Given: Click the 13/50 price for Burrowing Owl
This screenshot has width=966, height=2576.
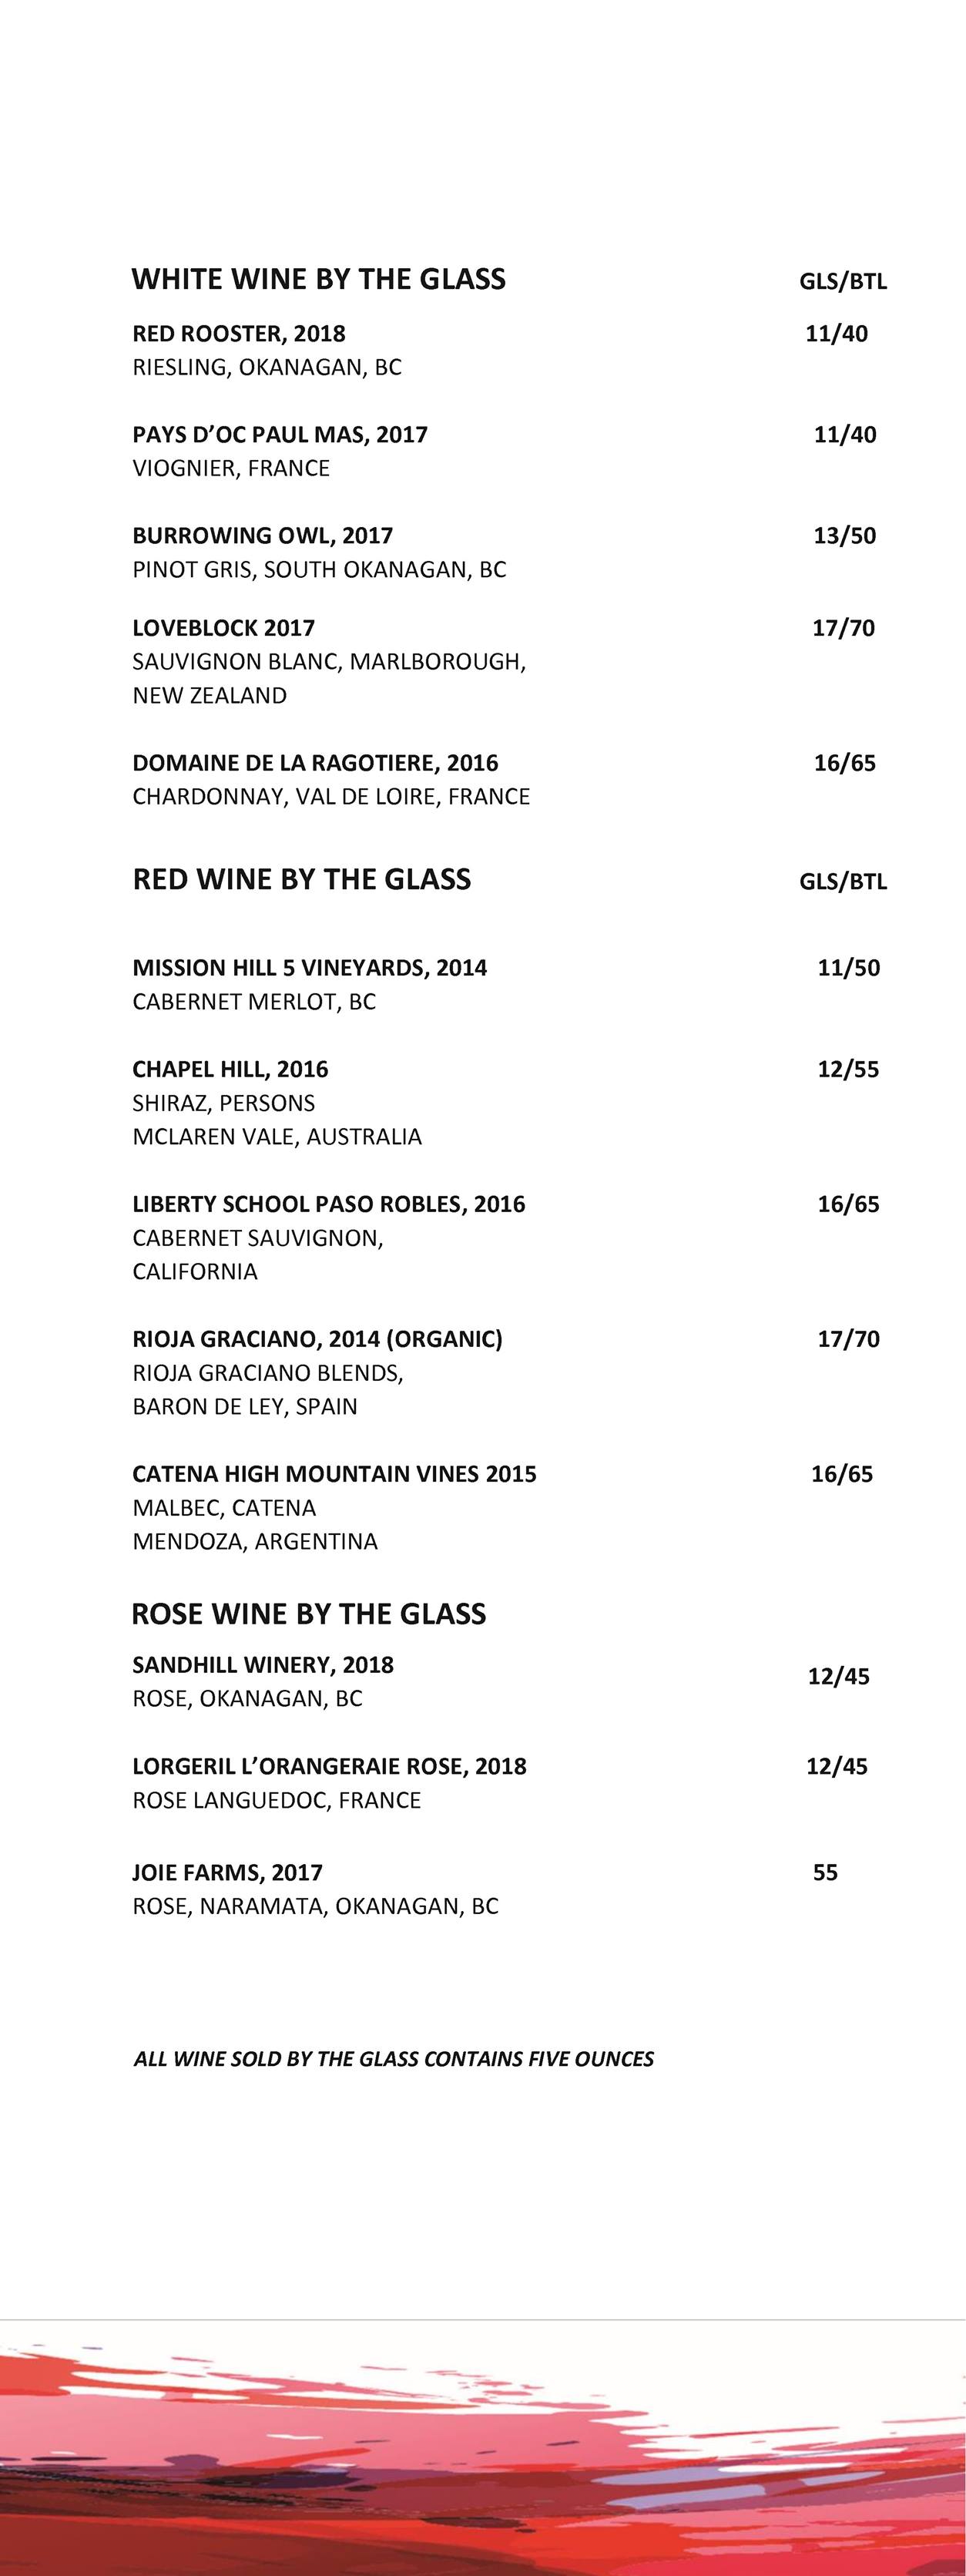Looking at the screenshot, I should 844,536.
